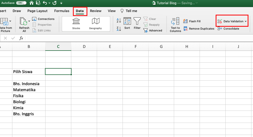Click Clear filter
Image resolution: width=253 pixels, height=137 pixels.
(150, 19)
